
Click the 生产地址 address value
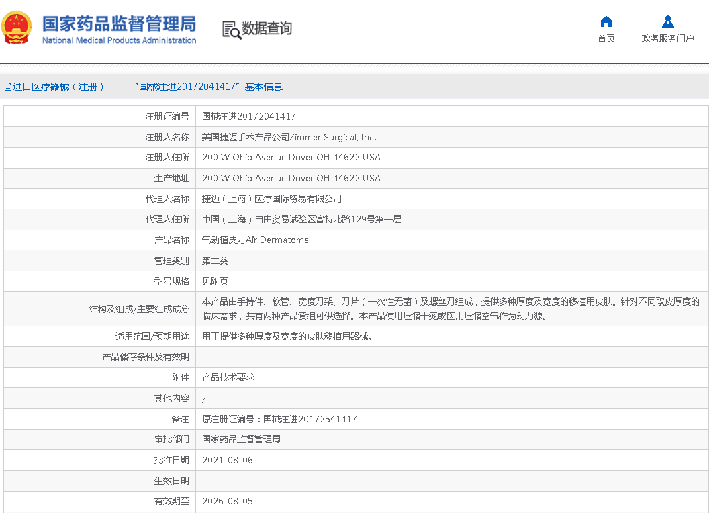291,178
